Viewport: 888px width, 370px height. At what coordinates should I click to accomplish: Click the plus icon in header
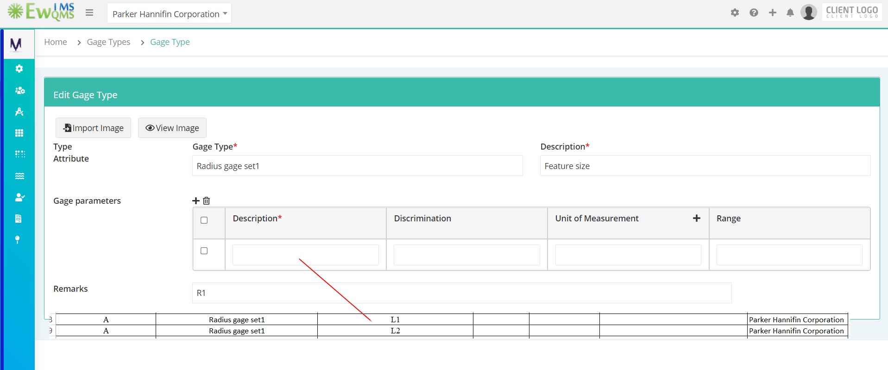point(772,13)
